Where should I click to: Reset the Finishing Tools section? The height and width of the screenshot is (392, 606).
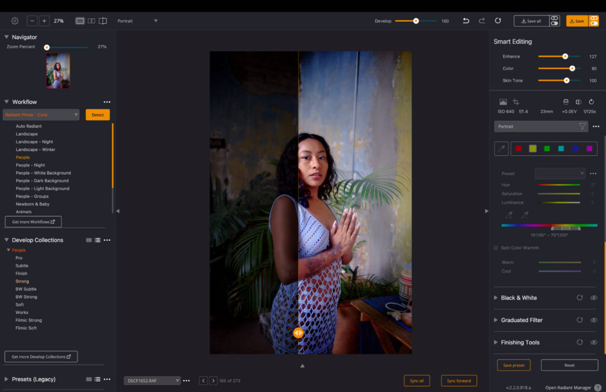pos(580,342)
